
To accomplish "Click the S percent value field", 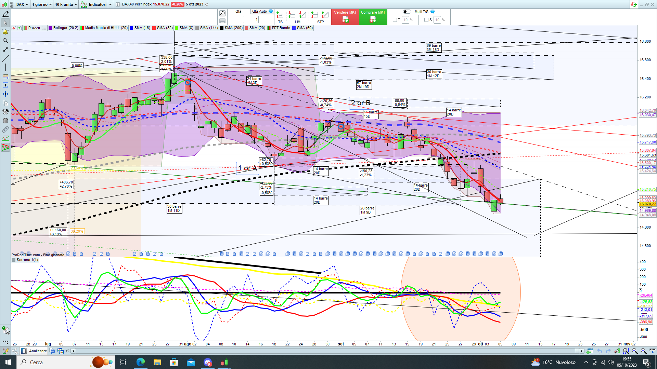I will (x=437, y=20).
